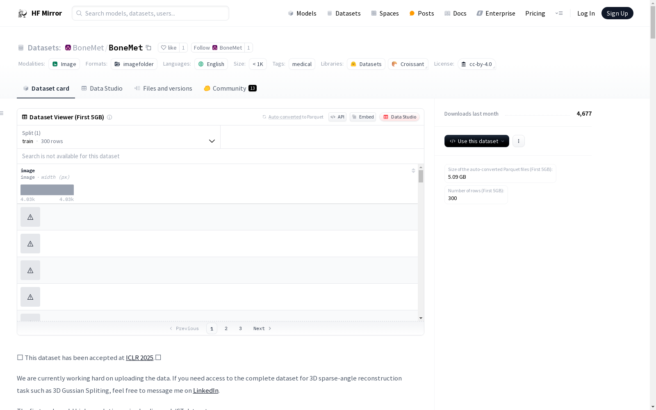
Task: Open the Docs page
Action: pos(456,14)
